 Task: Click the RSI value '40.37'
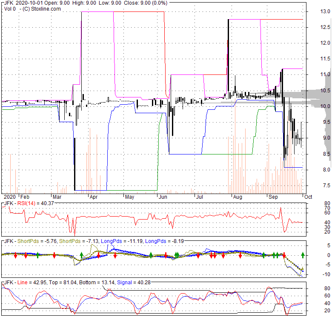[48, 203]
